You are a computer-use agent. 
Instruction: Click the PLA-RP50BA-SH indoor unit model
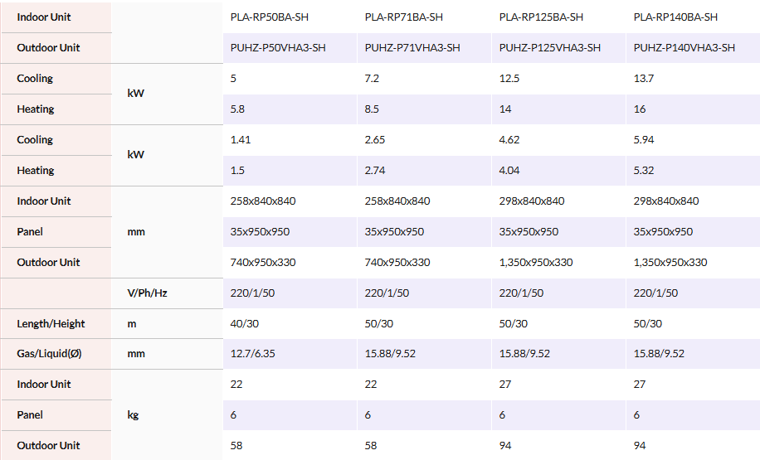coord(269,17)
